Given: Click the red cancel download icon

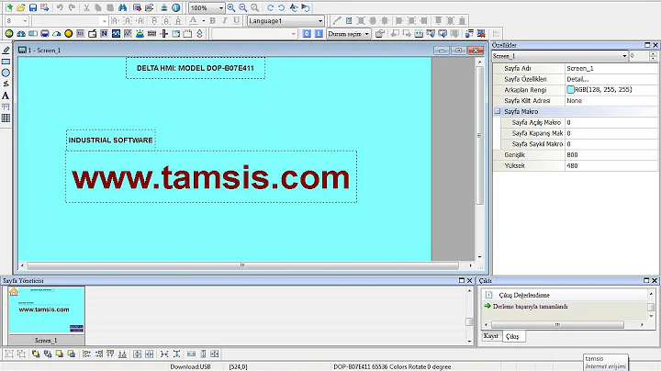Looking at the screenshot, I should [x=481, y=34].
